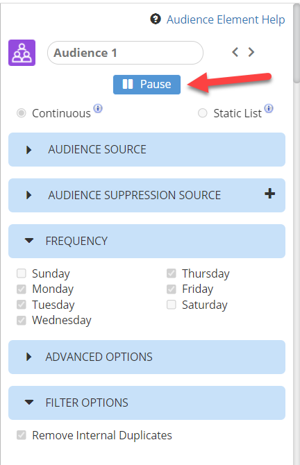Image resolution: width=300 pixels, height=465 pixels.
Task: Click the Audience 1 name field
Action: [125, 53]
